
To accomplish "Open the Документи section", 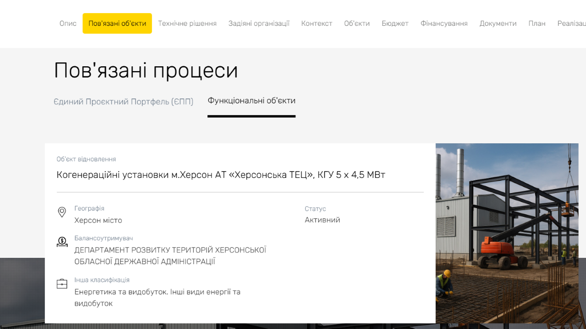I will (498, 23).
